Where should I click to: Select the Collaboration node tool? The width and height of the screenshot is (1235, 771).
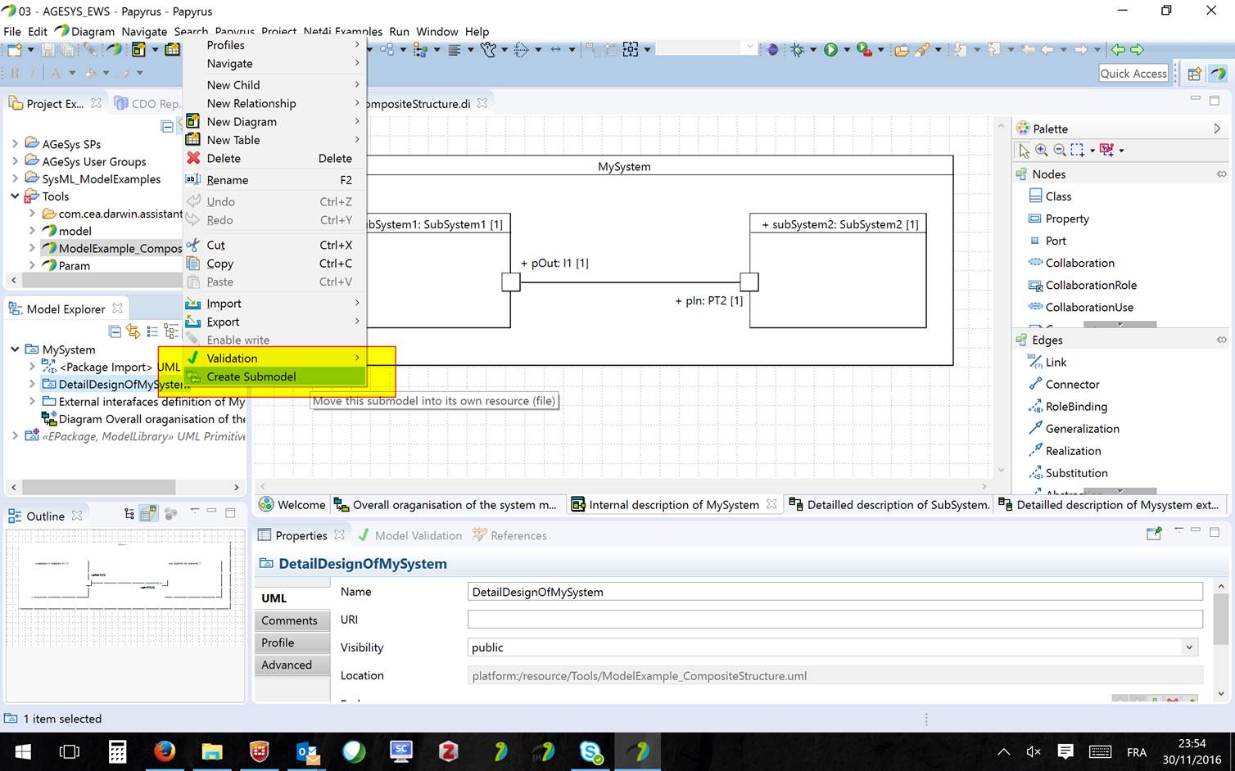point(1079,263)
